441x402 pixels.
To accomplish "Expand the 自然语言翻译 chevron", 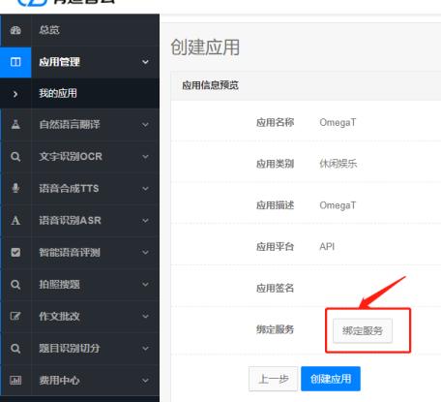I will click(145, 125).
